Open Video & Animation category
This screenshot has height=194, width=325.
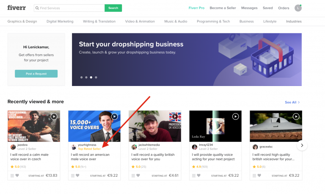click(140, 21)
